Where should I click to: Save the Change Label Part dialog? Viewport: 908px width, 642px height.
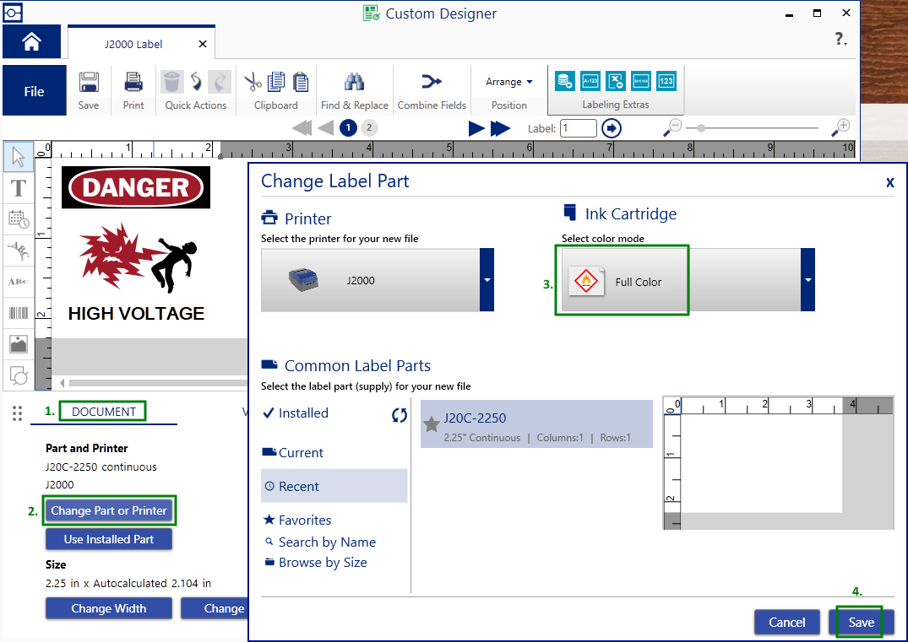click(x=862, y=622)
